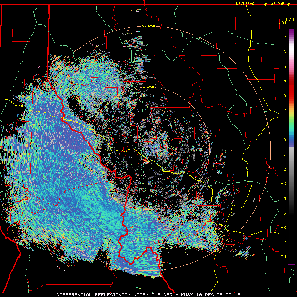Click the 1 value on the scale
The image size is (297, 297).
(x=285, y=125)
